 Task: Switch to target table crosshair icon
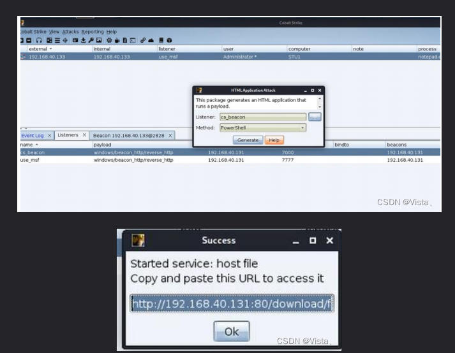click(x=65, y=40)
